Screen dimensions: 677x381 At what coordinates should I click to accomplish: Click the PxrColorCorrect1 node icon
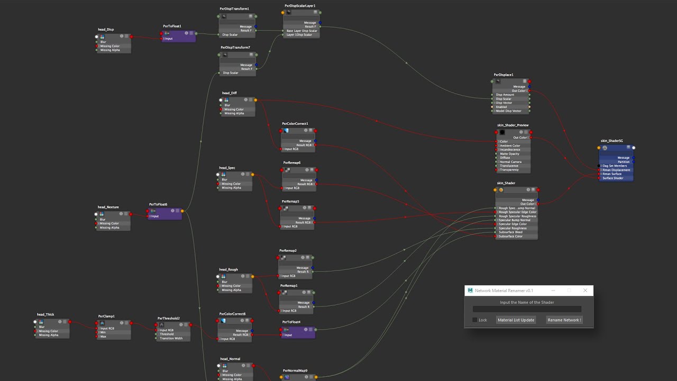click(x=286, y=130)
